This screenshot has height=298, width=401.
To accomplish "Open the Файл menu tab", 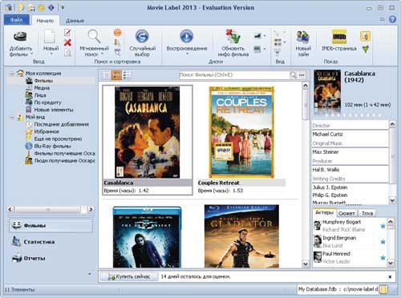I will tap(17, 20).
